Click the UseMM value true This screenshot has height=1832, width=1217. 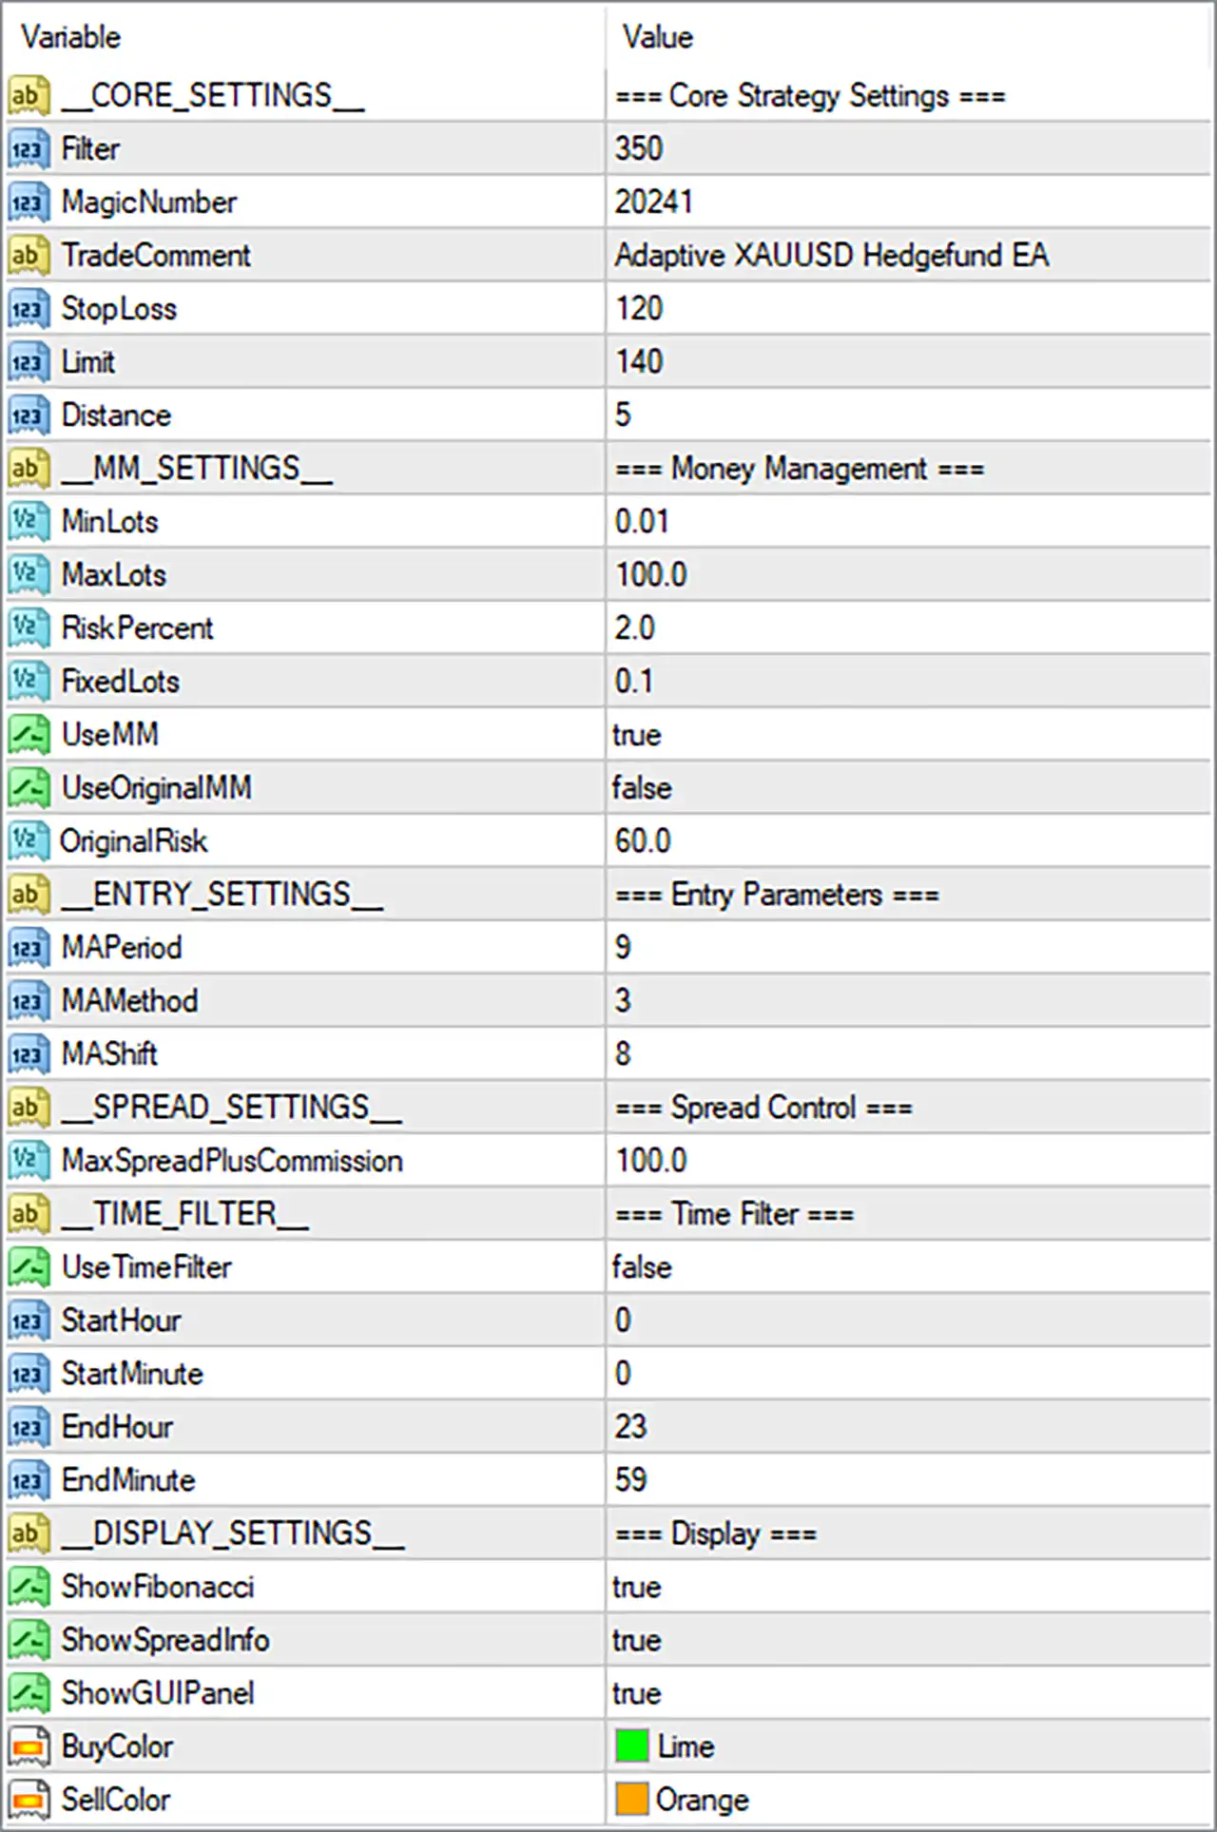coord(637,735)
